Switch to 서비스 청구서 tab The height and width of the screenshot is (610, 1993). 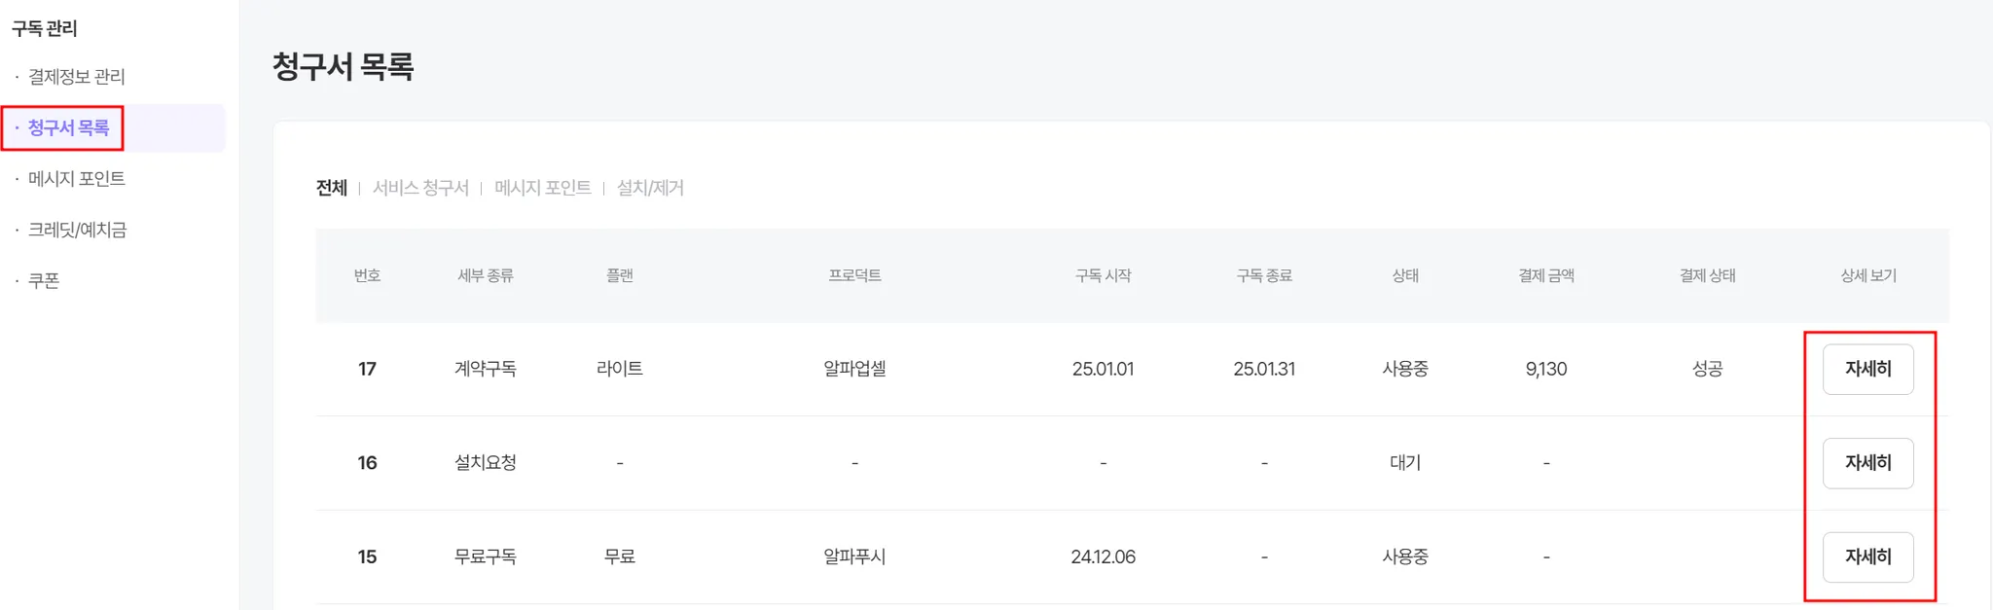click(420, 188)
